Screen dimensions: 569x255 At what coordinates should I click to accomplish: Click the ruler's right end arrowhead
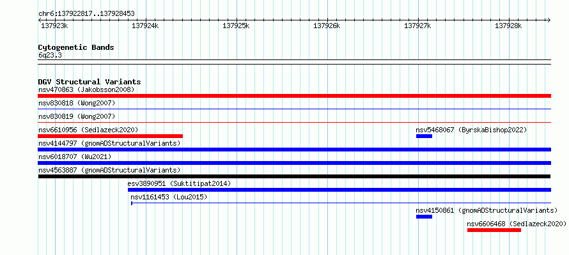click(x=549, y=20)
